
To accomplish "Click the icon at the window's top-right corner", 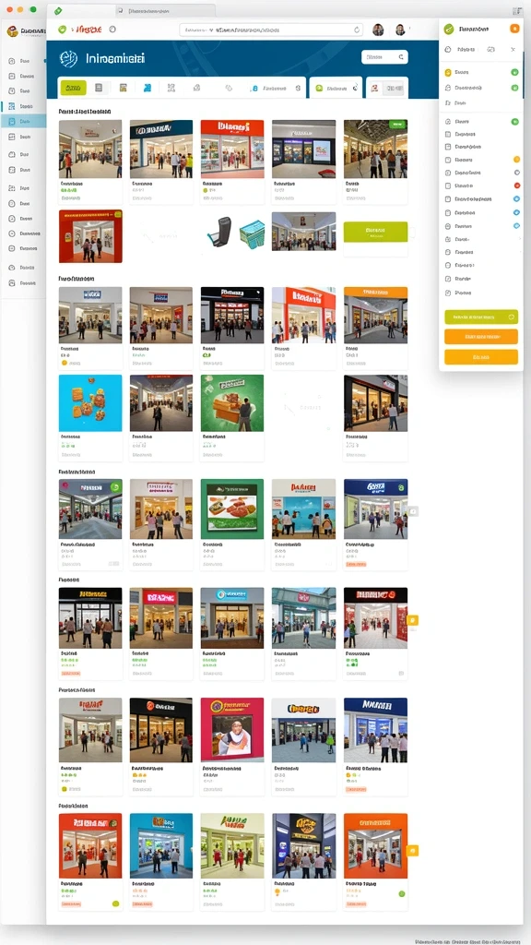I will (x=517, y=10).
